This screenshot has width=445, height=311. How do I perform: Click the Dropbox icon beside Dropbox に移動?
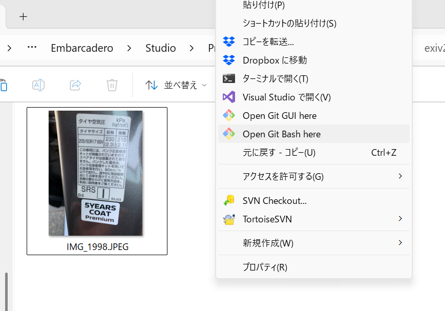coord(229,60)
